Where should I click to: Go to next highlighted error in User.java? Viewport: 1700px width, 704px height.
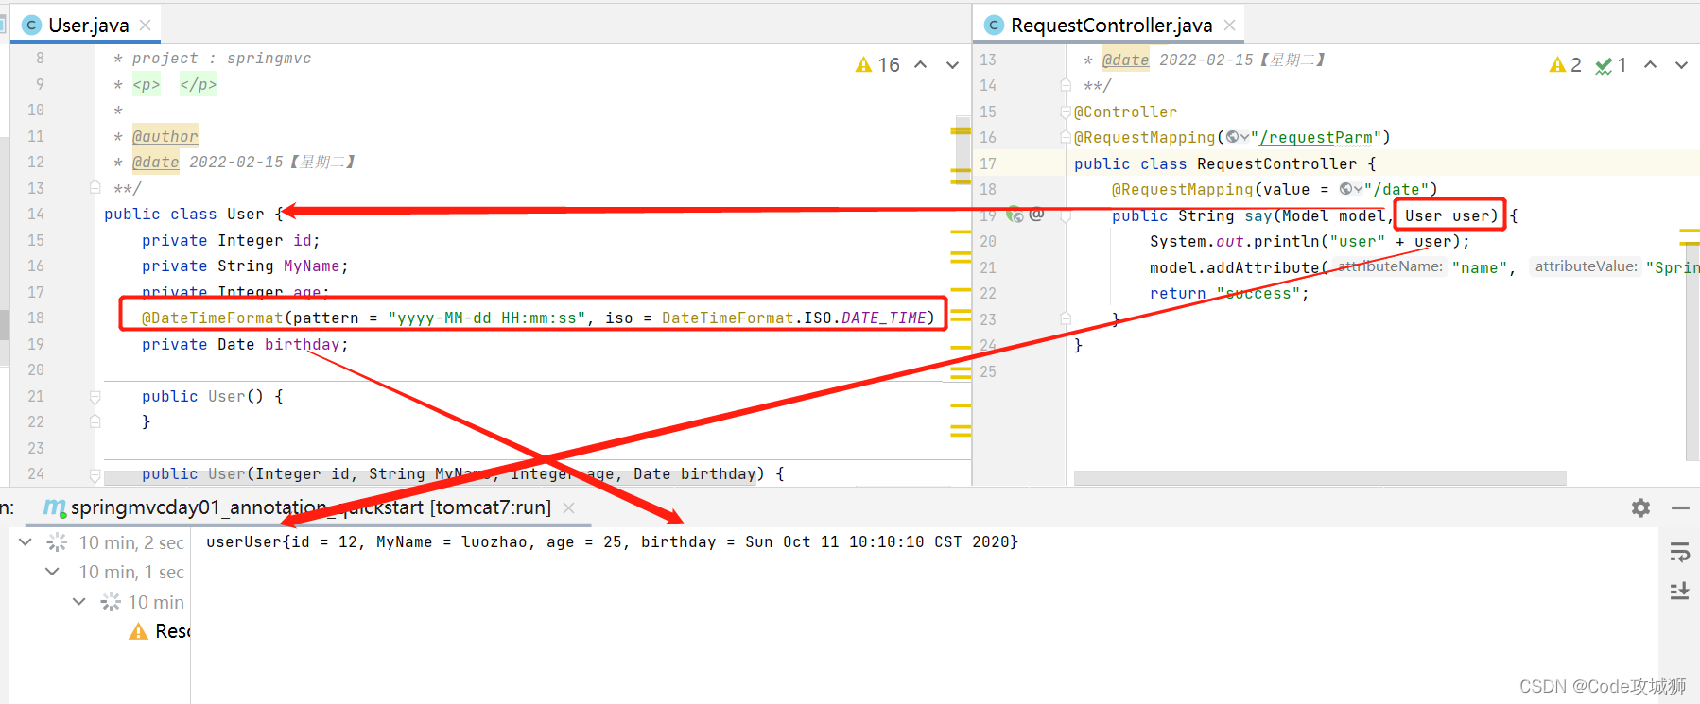click(x=952, y=65)
